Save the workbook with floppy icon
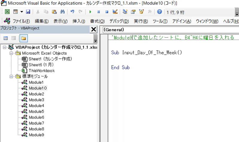Screen dimensions: 239x142 tap(28, 12)
